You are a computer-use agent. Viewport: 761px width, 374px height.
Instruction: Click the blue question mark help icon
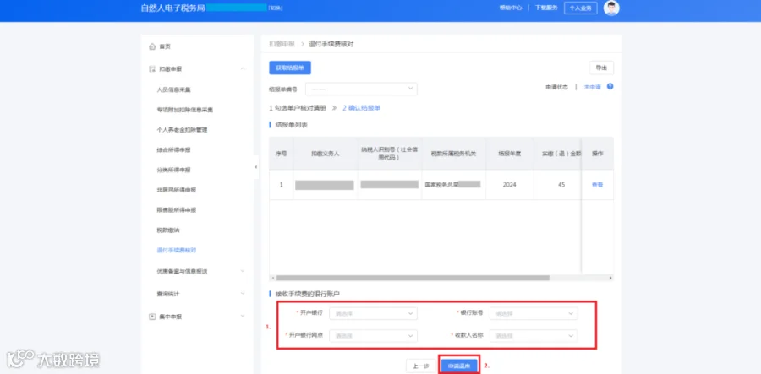pos(610,87)
